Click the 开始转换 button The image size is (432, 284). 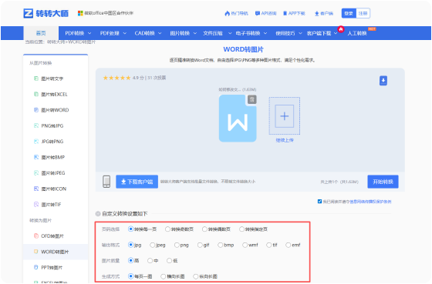click(383, 182)
